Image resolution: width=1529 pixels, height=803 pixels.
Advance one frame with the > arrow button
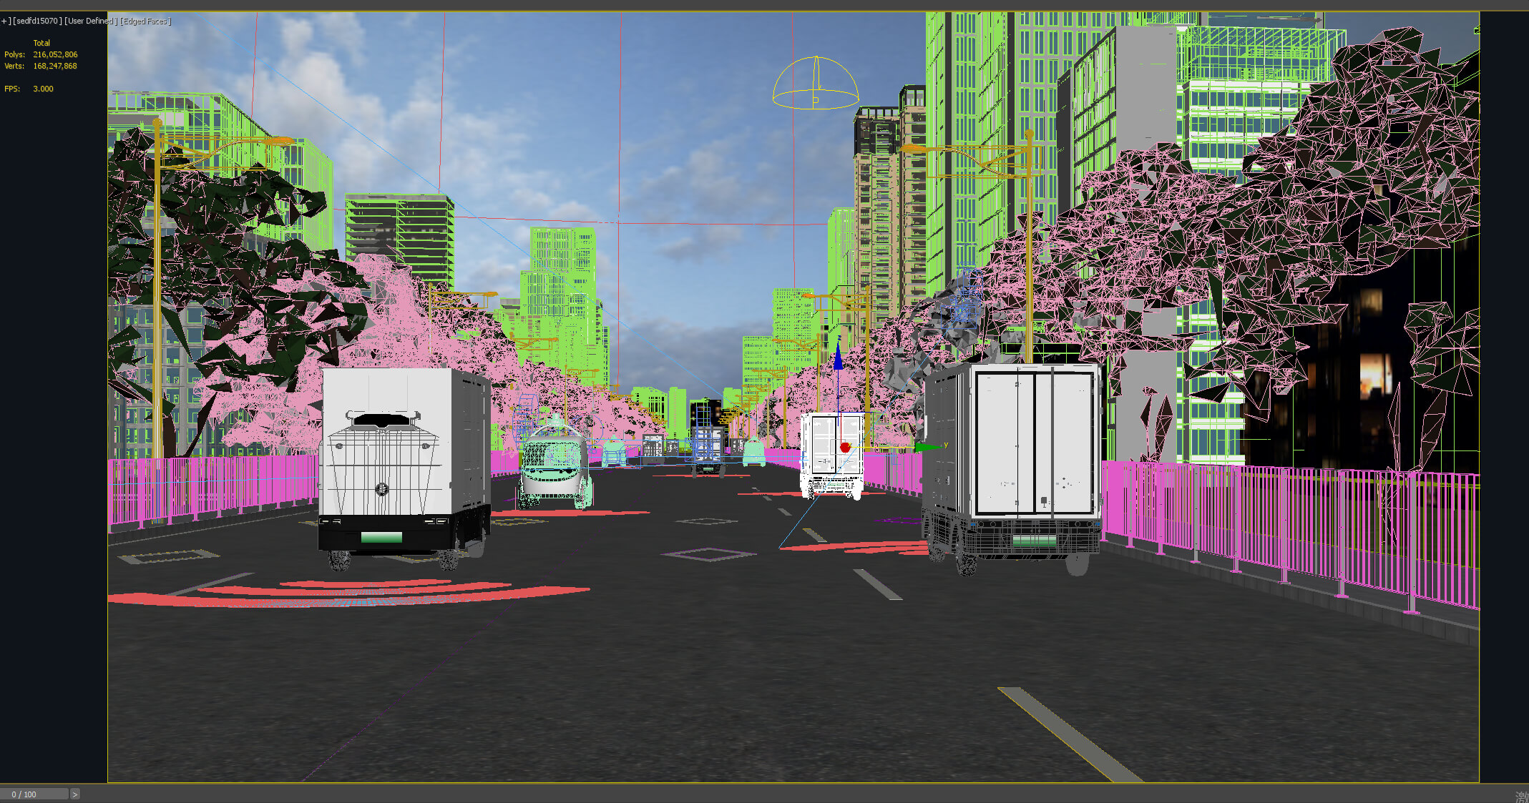click(75, 794)
